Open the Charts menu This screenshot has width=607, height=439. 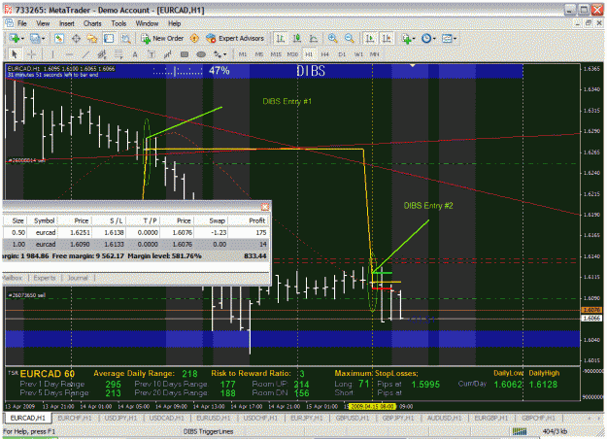pyautogui.click(x=92, y=23)
